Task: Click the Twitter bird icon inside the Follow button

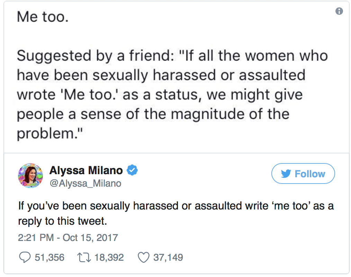Action: click(286, 173)
